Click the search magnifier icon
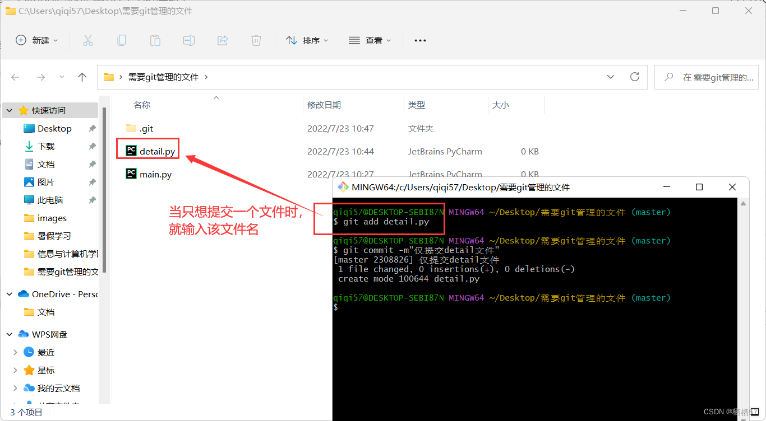Image resolution: width=766 pixels, height=421 pixels. coord(668,77)
